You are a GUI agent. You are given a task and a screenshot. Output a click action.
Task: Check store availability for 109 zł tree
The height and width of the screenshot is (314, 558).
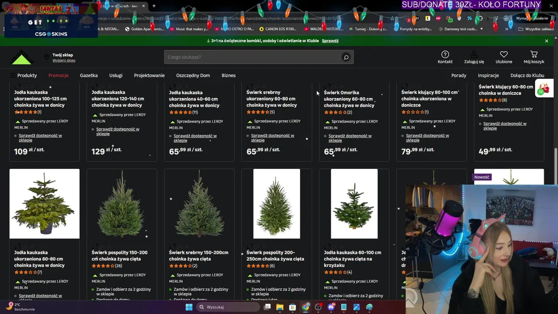click(40, 138)
